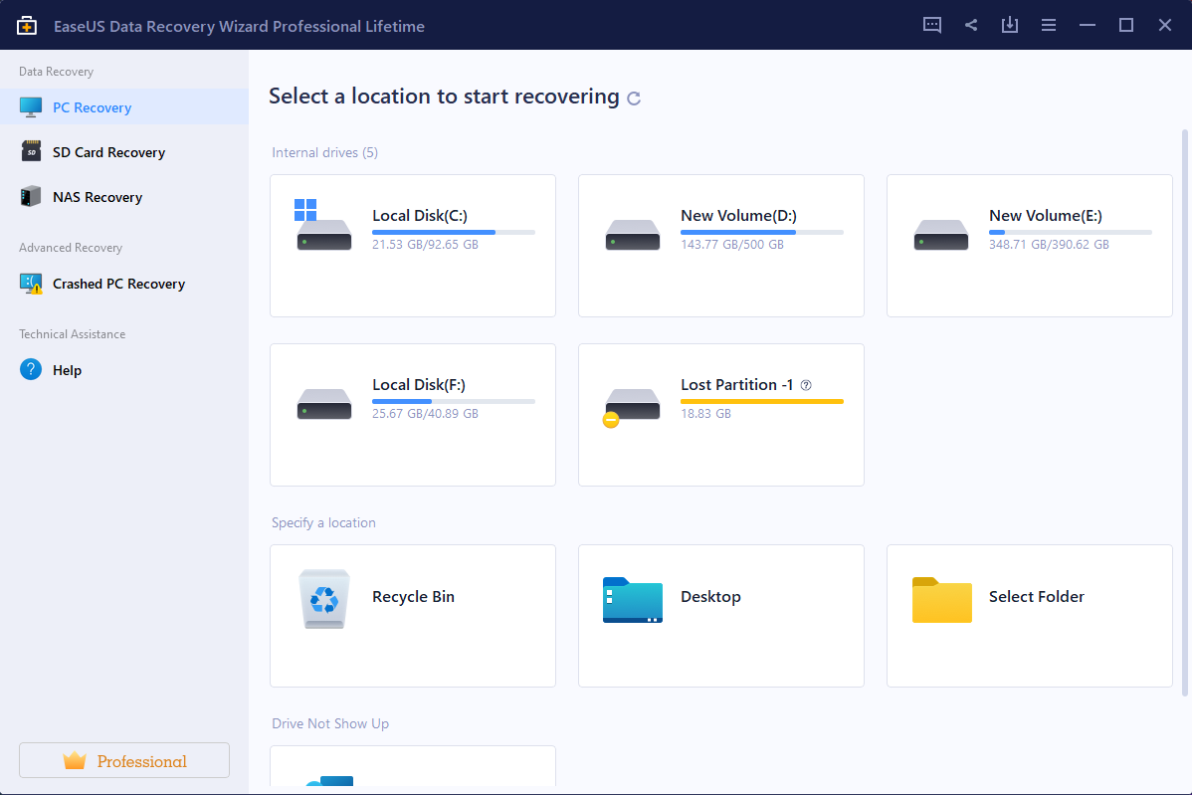This screenshot has height=795, width=1192.
Task: Open the feedback chat icon in title bar
Action: (x=932, y=25)
